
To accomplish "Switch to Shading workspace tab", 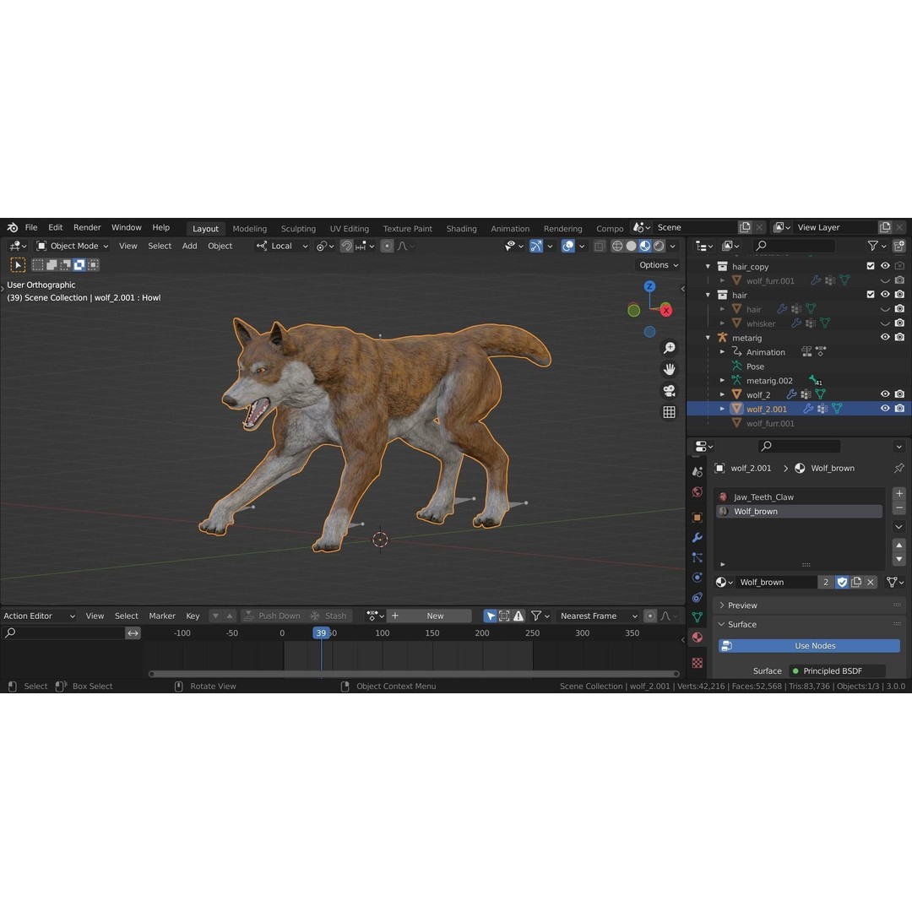I will coord(462,229).
